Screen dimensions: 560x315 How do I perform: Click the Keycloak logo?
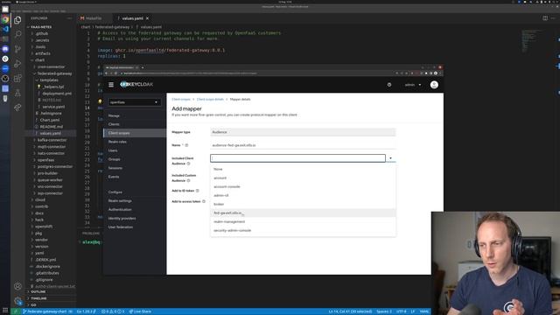click(136, 85)
